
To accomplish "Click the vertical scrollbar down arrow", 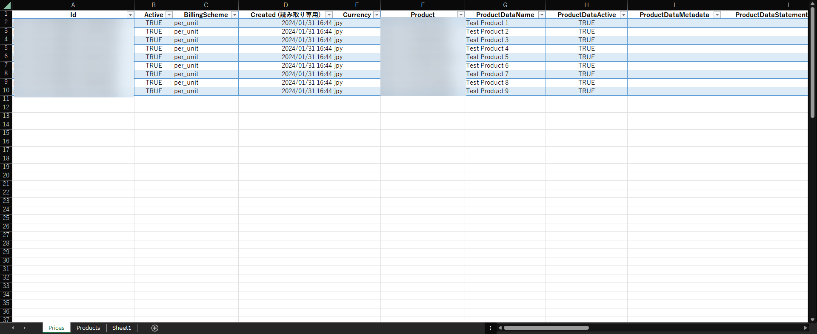I will tap(812, 320).
